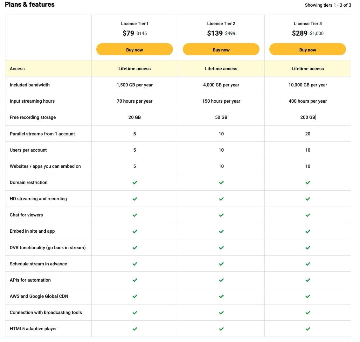Click the Embed in site checkmark under Tier 1
360x342 pixels.
point(135,231)
